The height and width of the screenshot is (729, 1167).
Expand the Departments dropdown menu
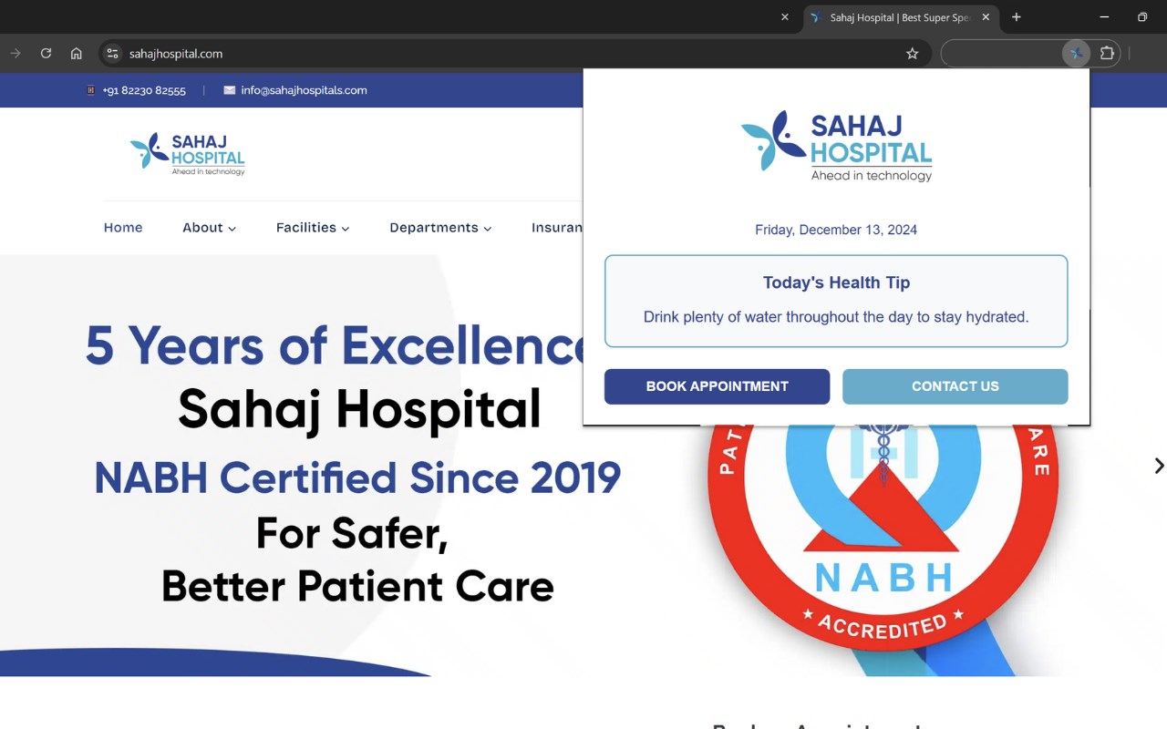point(440,228)
